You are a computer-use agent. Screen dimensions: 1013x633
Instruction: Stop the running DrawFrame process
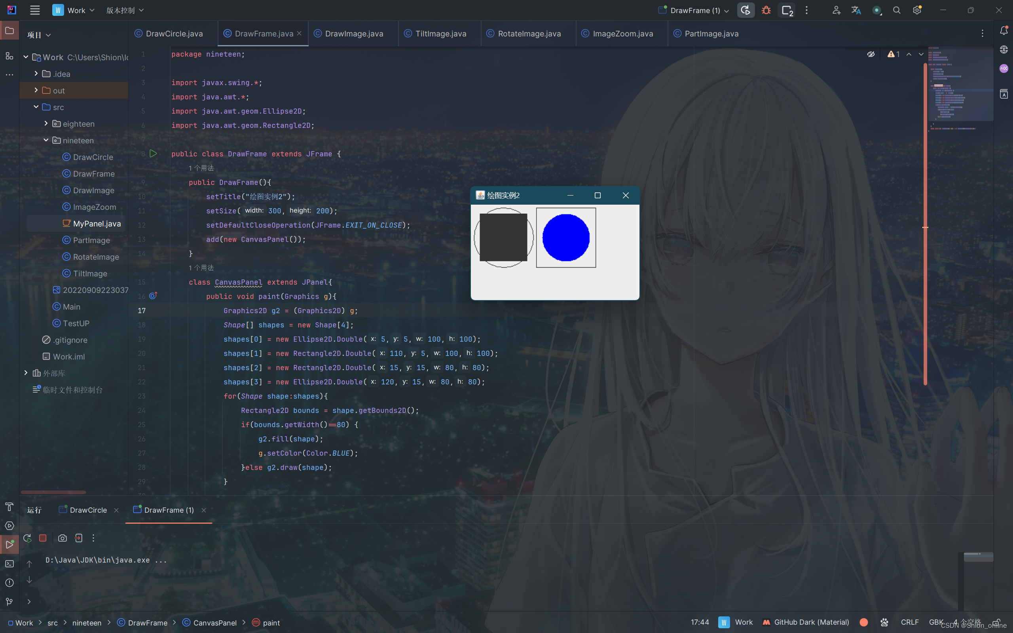(43, 538)
